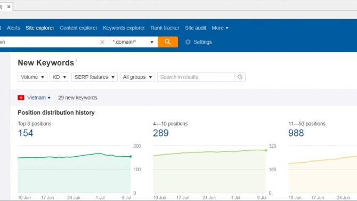357x201 pixels.
Task: Open the Volume filter dropdown
Action: pos(33,77)
